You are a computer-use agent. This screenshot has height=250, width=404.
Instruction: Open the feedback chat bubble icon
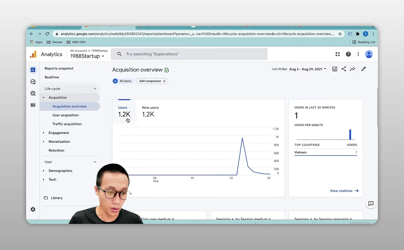click(371, 204)
